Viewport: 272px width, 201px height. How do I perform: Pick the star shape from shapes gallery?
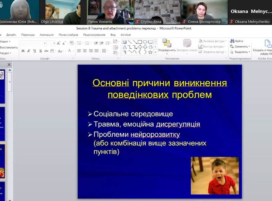coord(150,52)
